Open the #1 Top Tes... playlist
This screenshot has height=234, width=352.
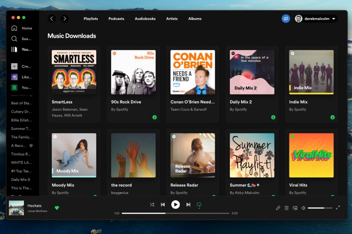point(22,171)
